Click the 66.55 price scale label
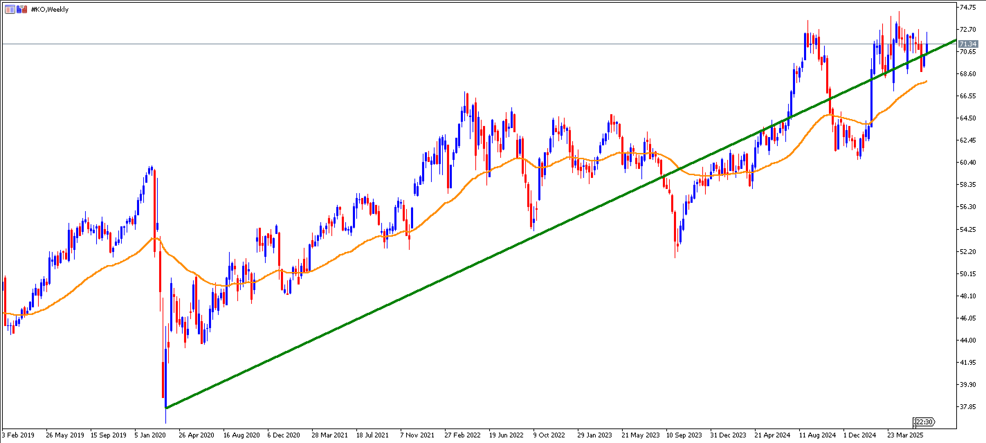 point(968,96)
